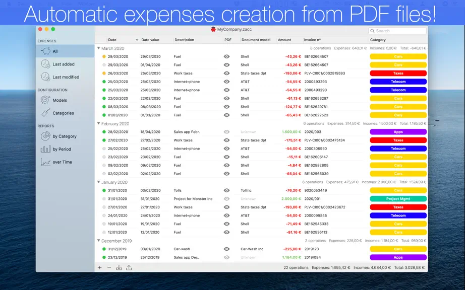Collapse the December 2019 group
The image size is (465, 290).
click(x=99, y=241)
